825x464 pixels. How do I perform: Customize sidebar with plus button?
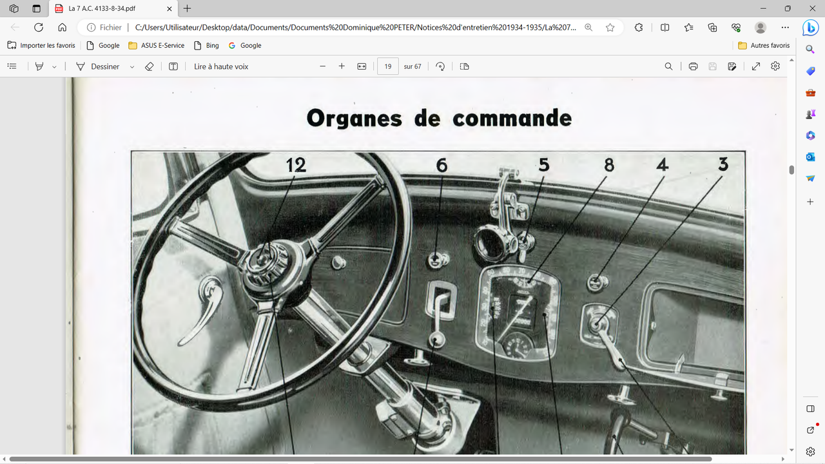pos(810,202)
